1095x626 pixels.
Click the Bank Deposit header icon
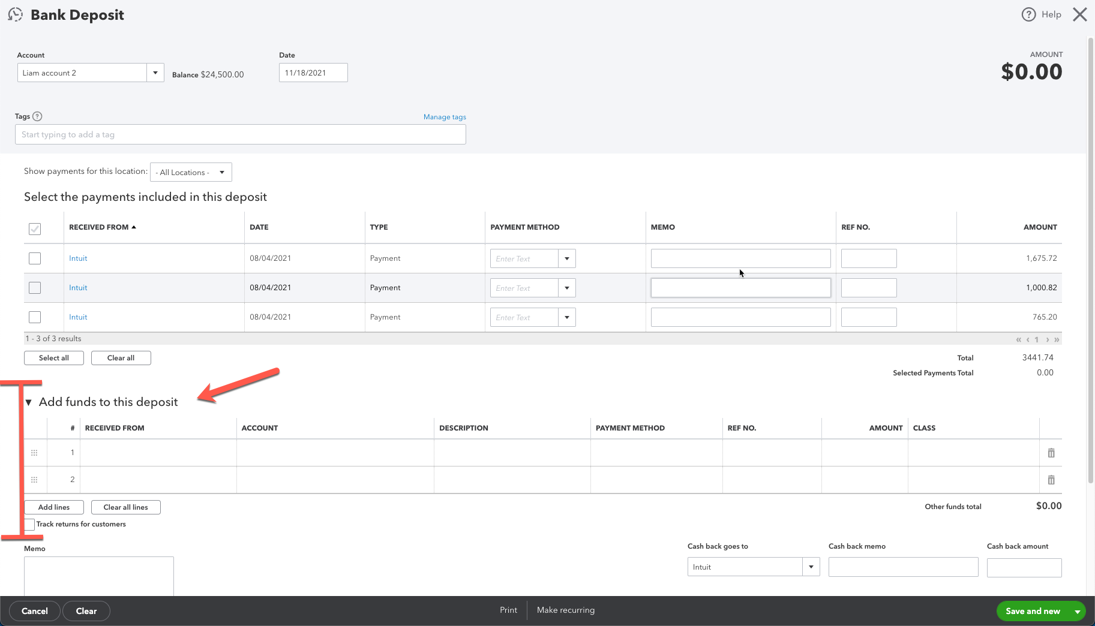pos(15,14)
